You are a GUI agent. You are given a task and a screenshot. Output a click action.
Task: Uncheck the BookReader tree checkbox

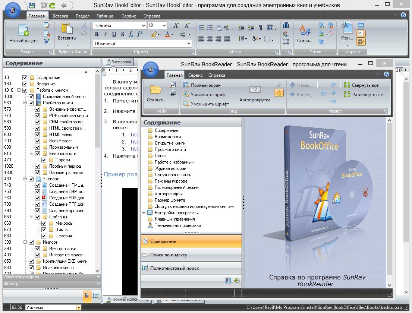tap(37, 141)
